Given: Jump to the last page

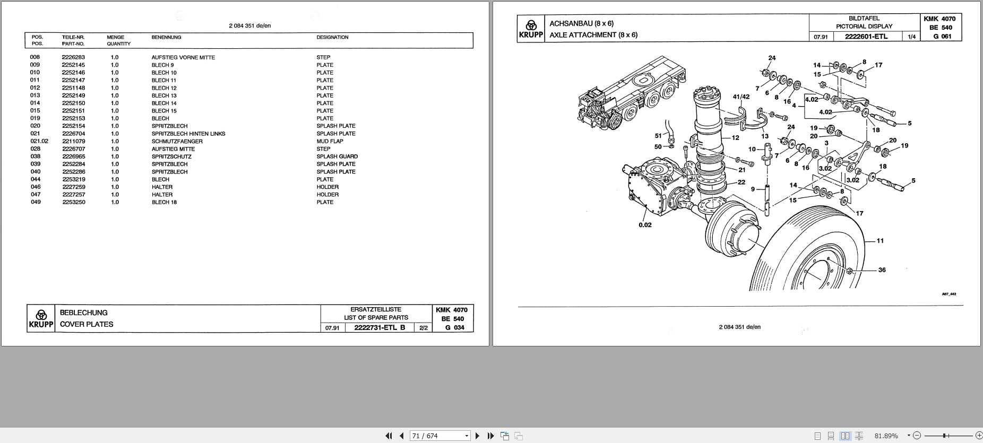Looking at the screenshot, I should (490, 436).
